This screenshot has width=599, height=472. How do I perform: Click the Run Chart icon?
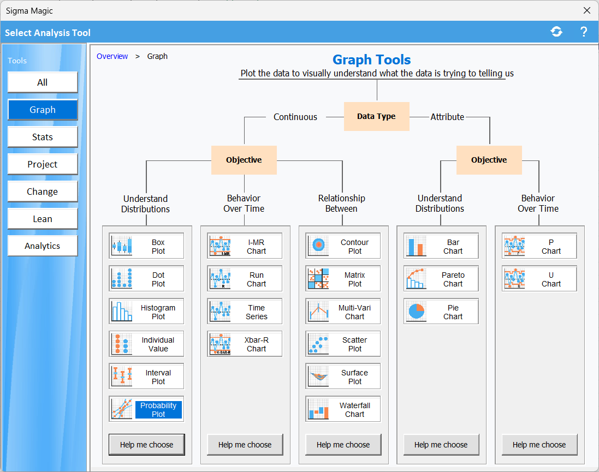[220, 279]
